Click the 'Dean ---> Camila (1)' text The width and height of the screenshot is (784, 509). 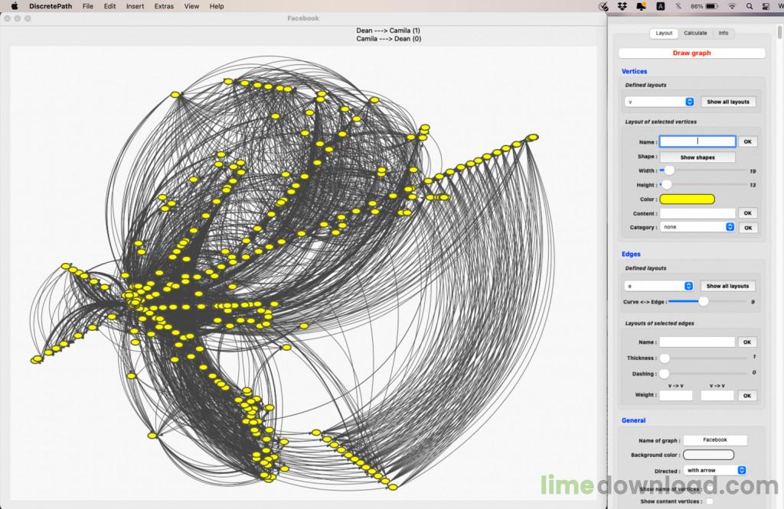click(388, 31)
